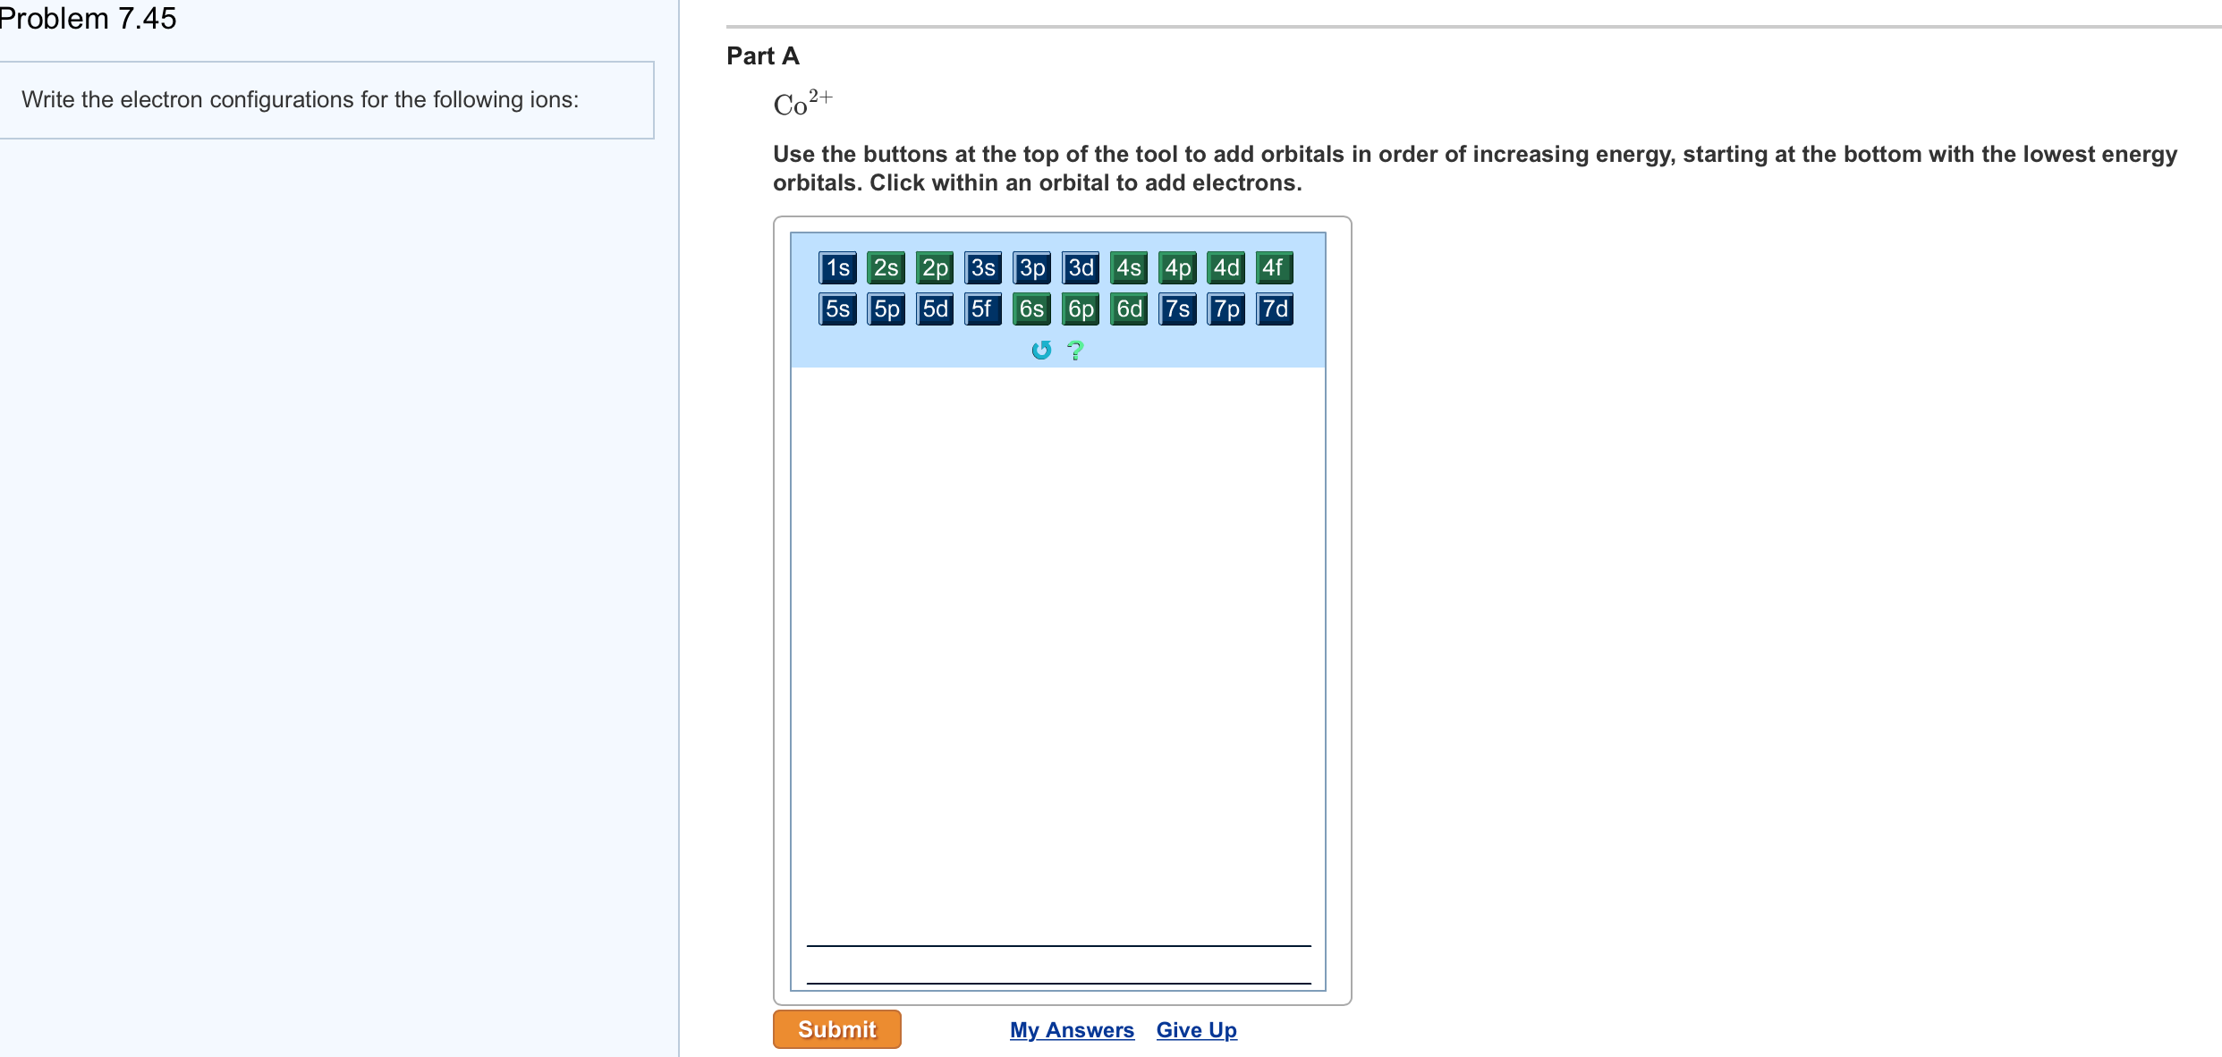Add the 4f orbital
The height and width of the screenshot is (1057, 2222).
point(1275,267)
